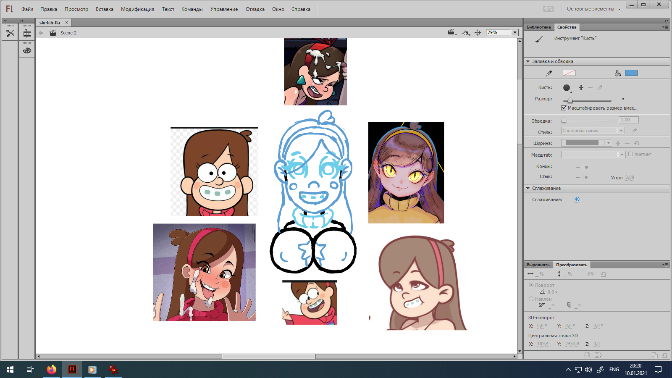Screen dimensions: 672x378
Task: Close the sketch.fla document tab
Action: 67,23
